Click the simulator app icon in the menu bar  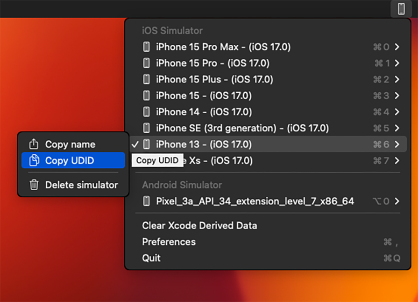coord(401,8)
